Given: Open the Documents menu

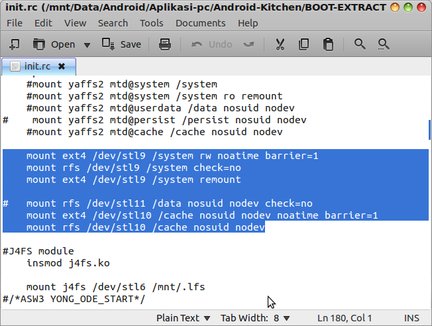Looking at the screenshot, I should tap(200, 23).
